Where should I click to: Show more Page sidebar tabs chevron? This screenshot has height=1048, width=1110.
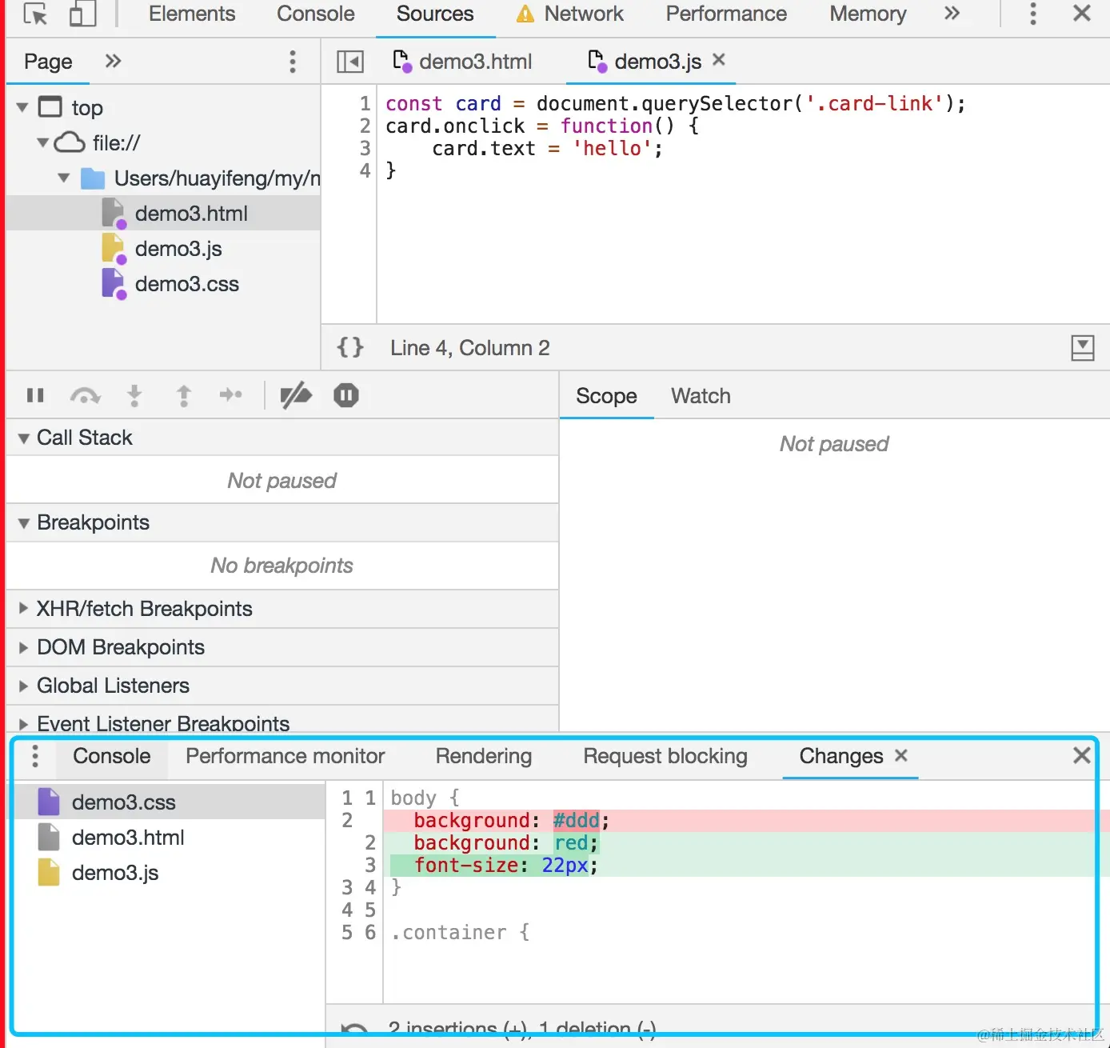pos(114,61)
